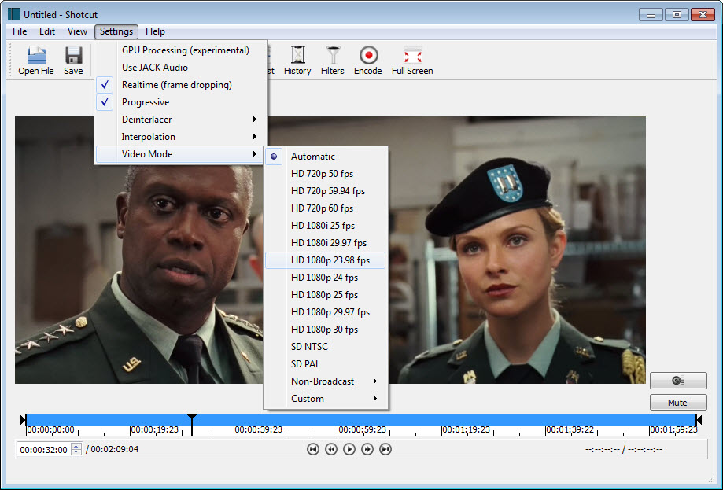Toggle the Progressive setting
This screenshot has height=490, width=723.
(x=181, y=102)
